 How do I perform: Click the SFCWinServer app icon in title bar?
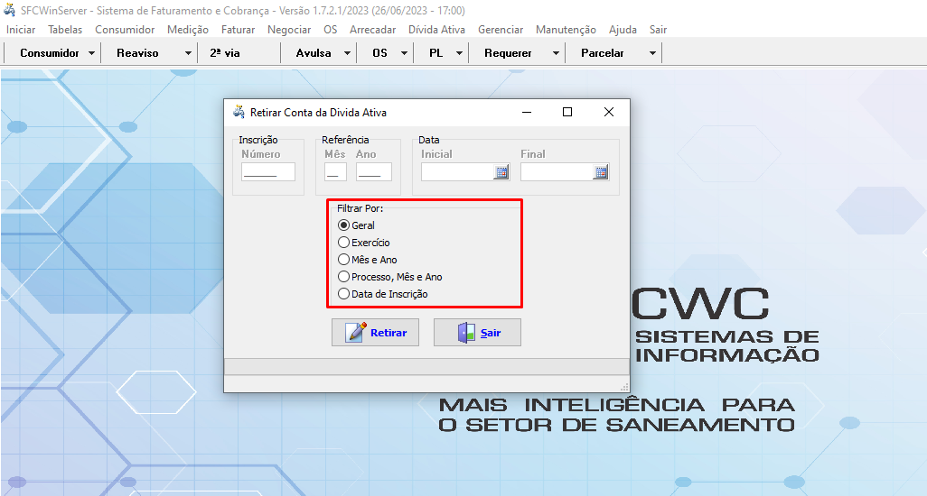pos(9,10)
